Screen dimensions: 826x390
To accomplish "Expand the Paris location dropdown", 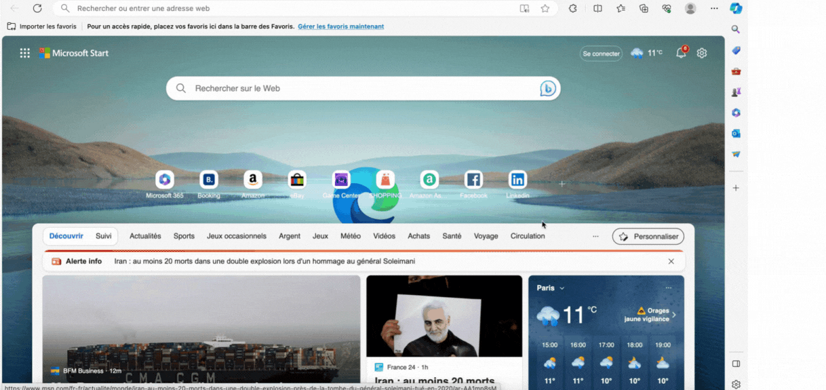I will (x=562, y=288).
